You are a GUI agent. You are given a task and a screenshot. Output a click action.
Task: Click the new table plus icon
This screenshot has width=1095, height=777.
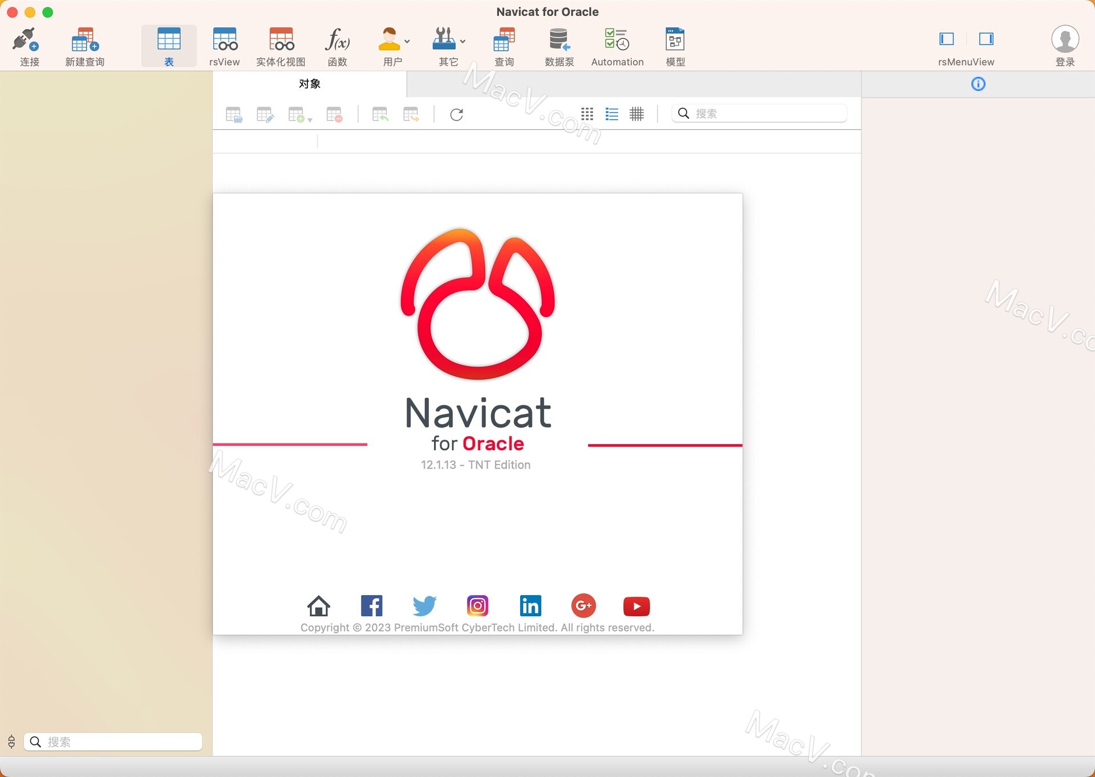point(296,115)
